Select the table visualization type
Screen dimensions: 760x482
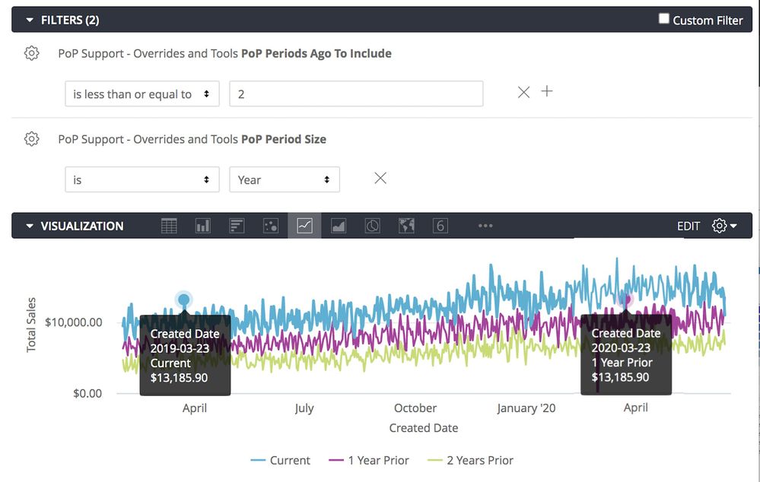coord(169,226)
